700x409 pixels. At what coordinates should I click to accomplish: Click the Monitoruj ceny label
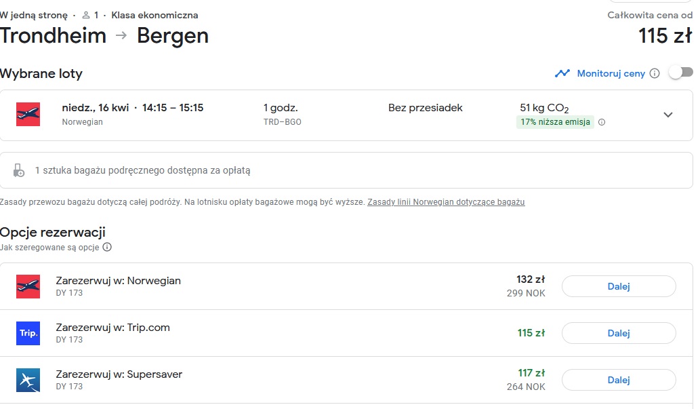point(611,73)
